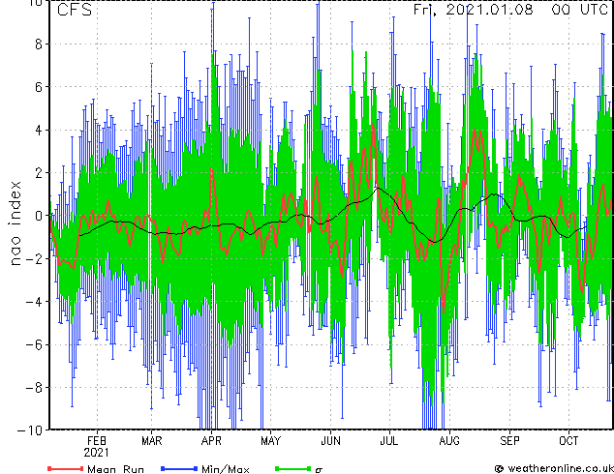Click the MAR month label
The width and height of the screenshot is (614, 474).
tap(151, 441)
